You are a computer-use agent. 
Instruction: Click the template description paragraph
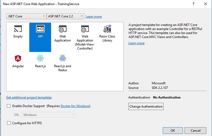[x=165, y=31]
